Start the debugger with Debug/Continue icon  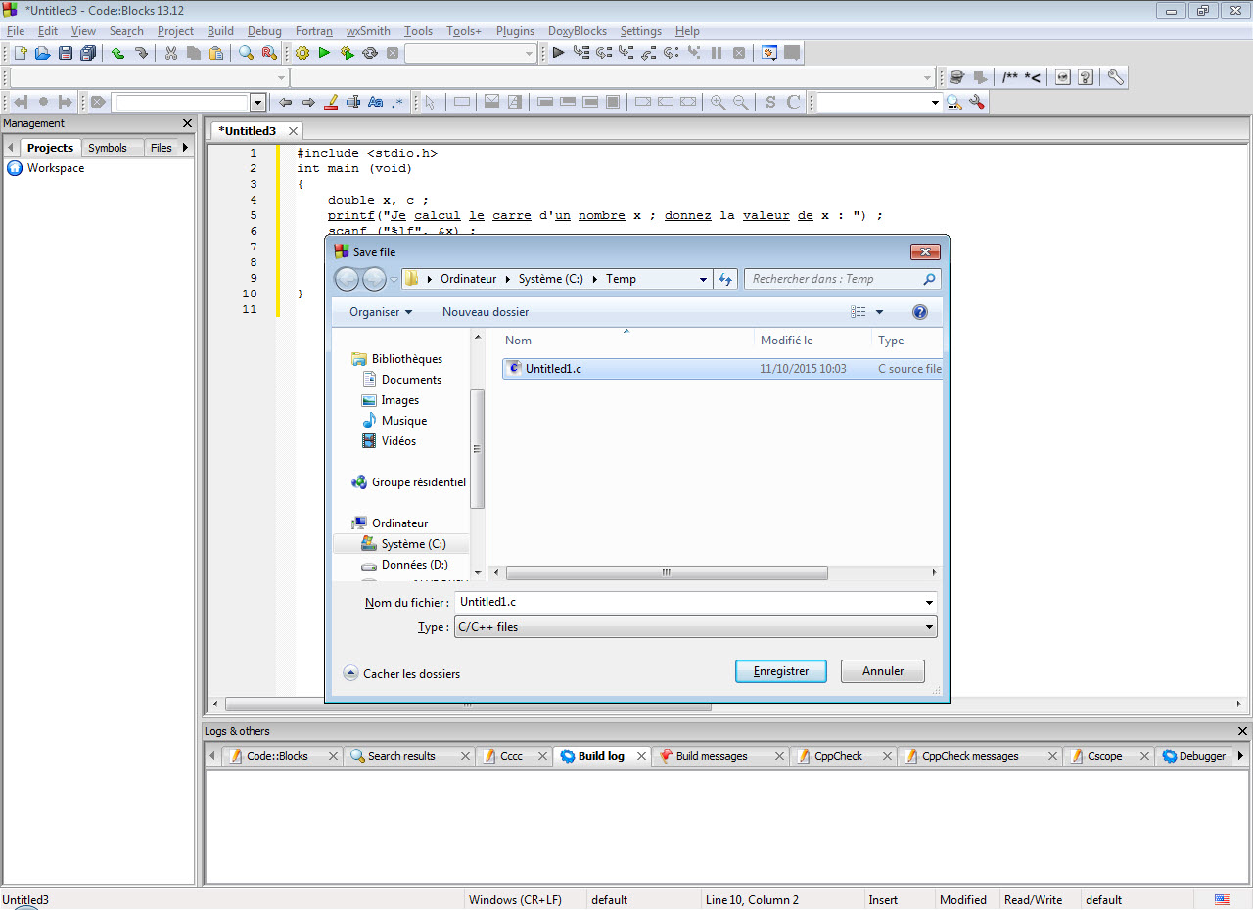tap(558, 53)
